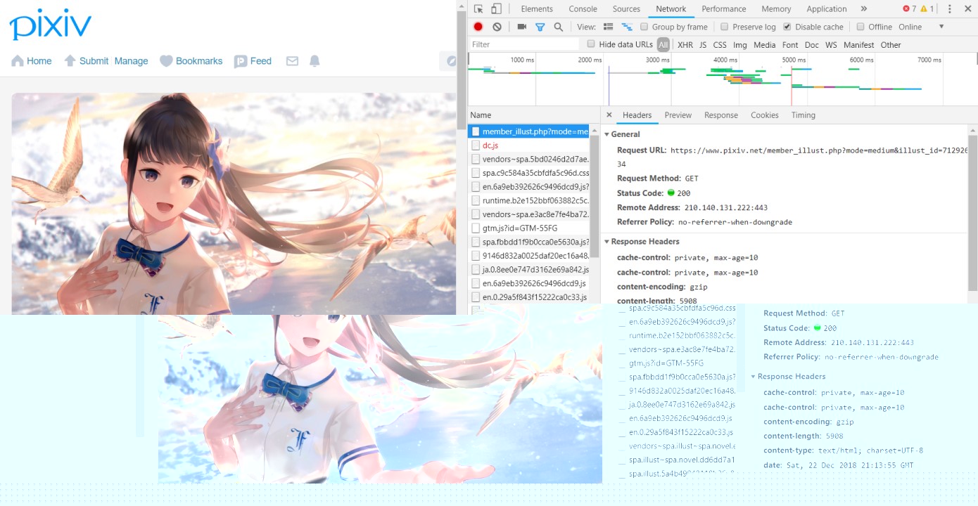This screenshot has height=506, width=978.
Task: Filter requests by Img
Action: point(740,45)
